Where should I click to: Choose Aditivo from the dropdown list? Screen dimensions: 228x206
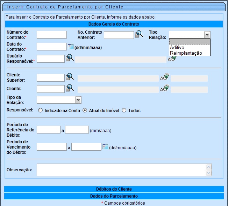(x=177, y=47)
